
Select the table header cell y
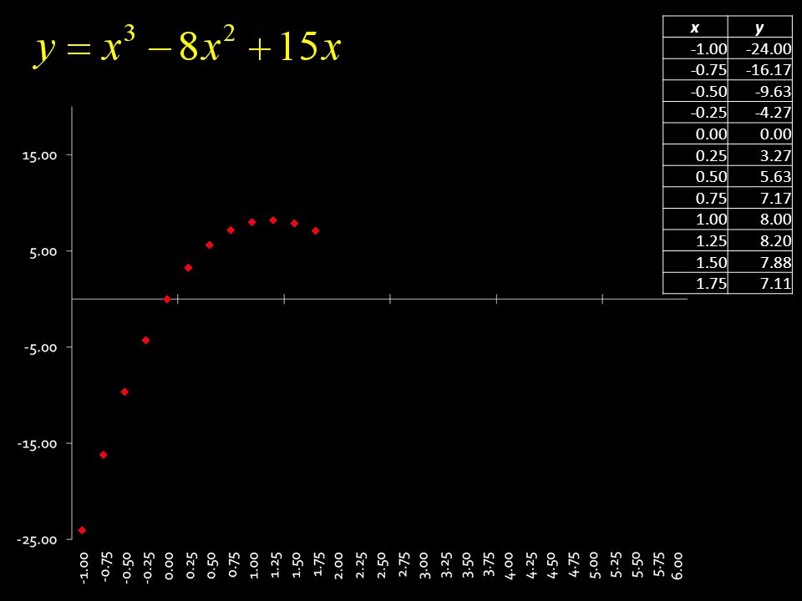tap(760, 27)
